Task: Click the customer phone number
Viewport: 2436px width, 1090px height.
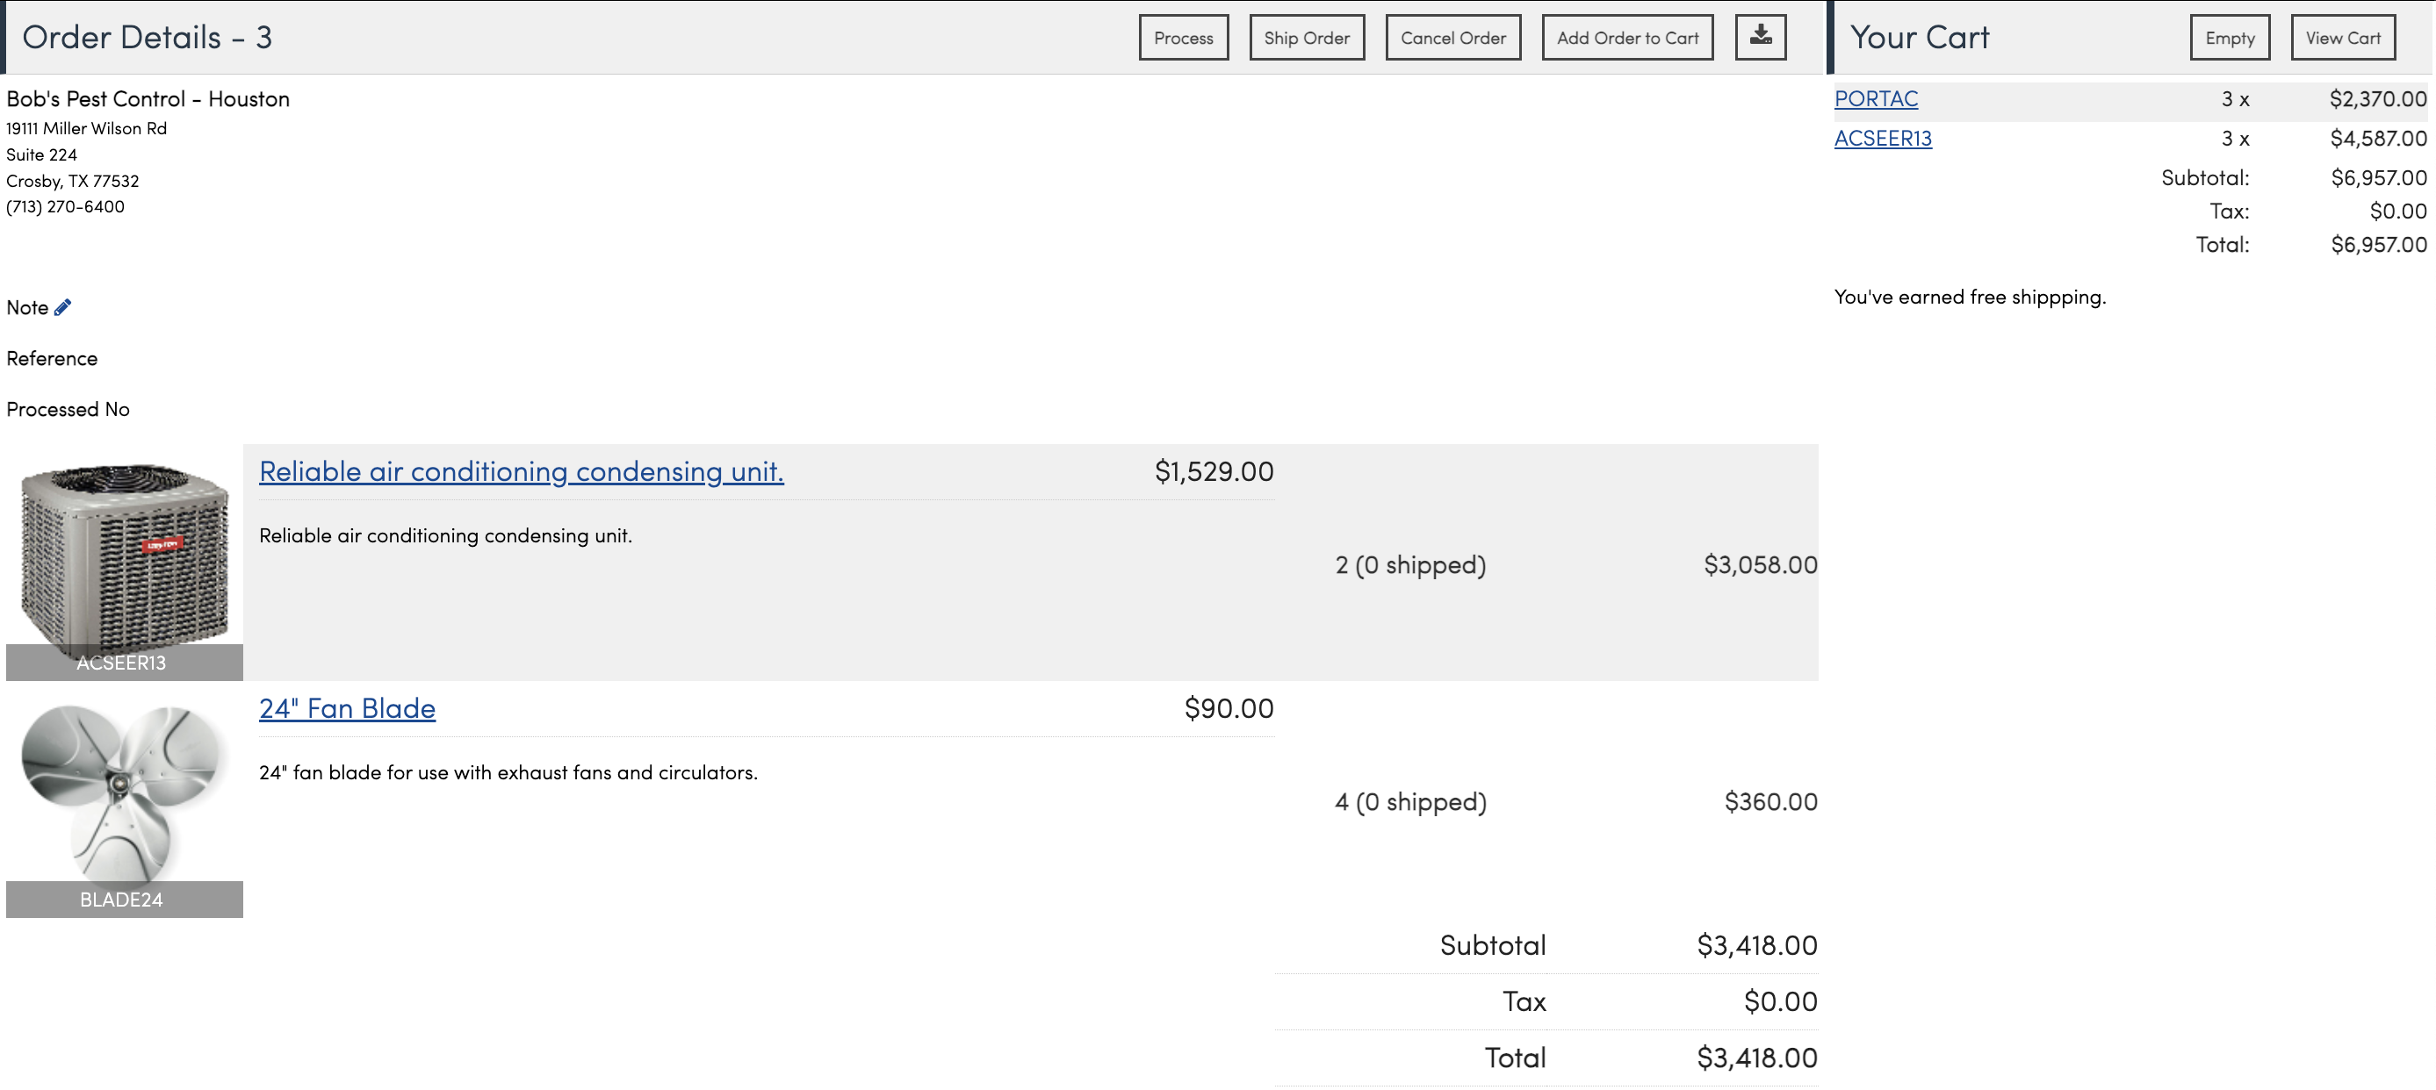Action: point(65,206)
